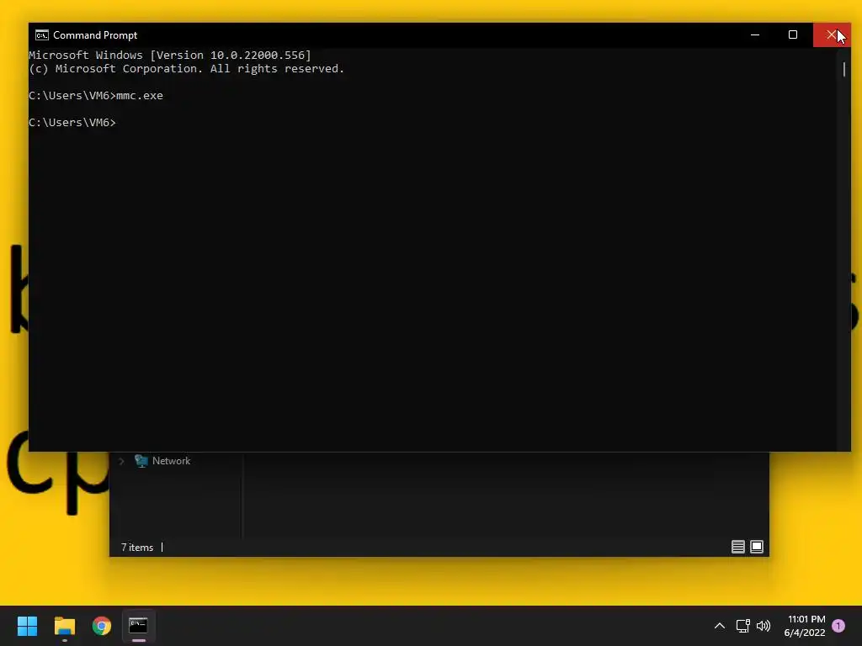Viewport: 862px width, 646px height.
Task: Click Command Prompt taskbar icon
Action: click(x=139, y=626)
